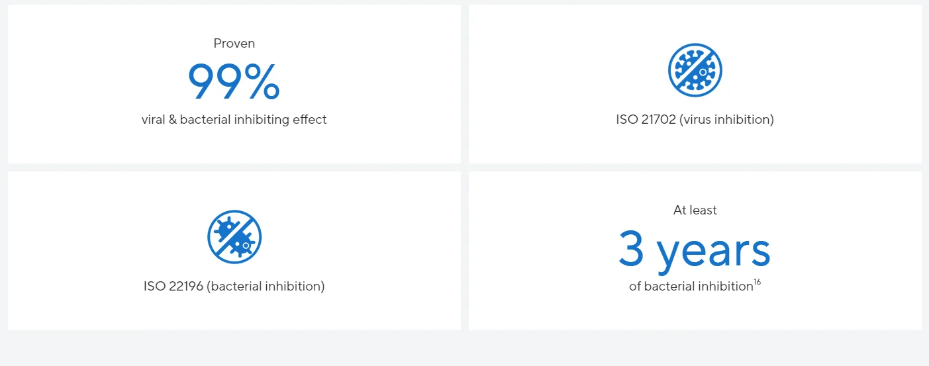This screenshot has width=929, height=366.
Task: Click the "ISO 21702" standard number
Action: (645, 120)
